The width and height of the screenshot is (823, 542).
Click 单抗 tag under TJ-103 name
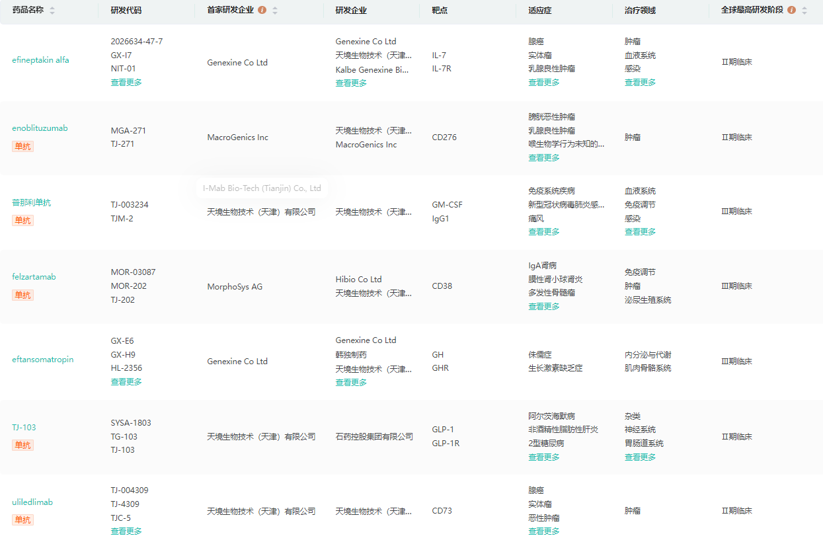click(x=22, y=445)
